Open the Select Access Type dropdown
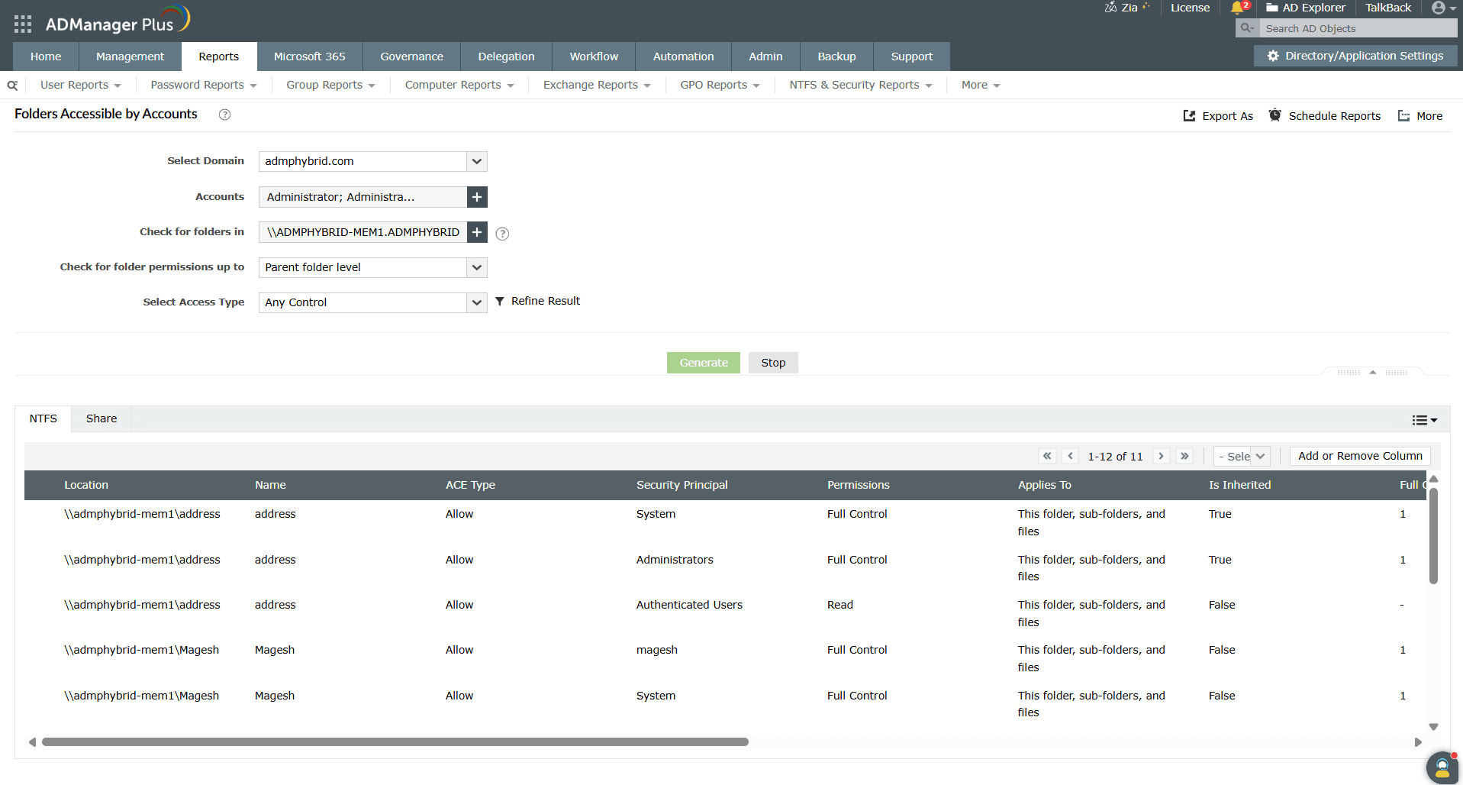1463x785 pixels. tap(477, 302)
